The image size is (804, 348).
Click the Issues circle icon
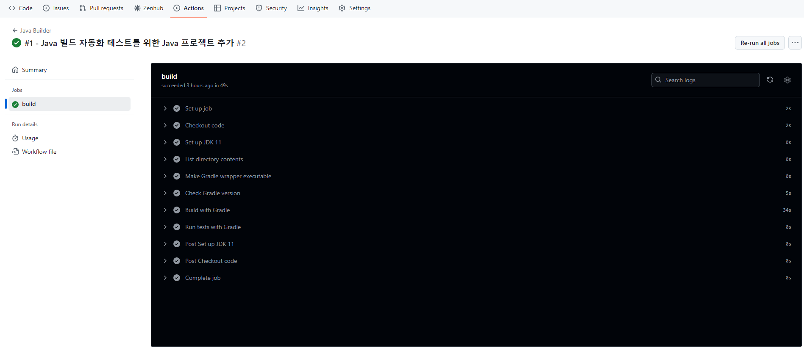click(x=46, y=8)
